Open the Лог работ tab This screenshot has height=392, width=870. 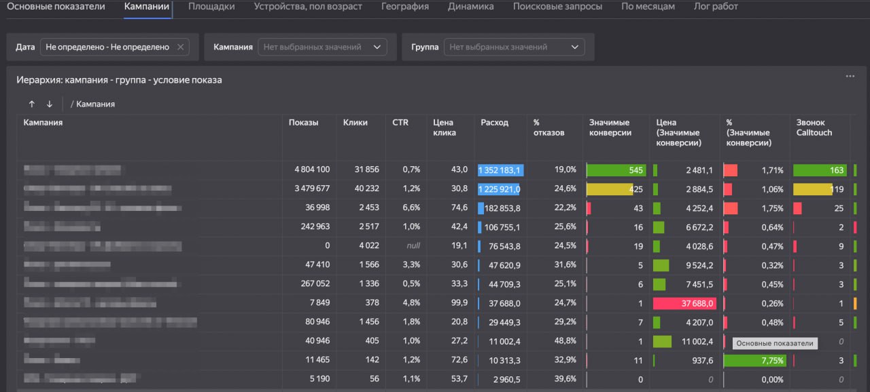pyautogui.click(x=716, y=7)
